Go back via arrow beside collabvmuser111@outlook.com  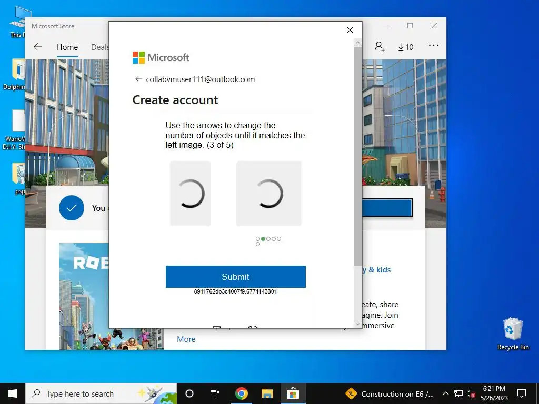138,79
